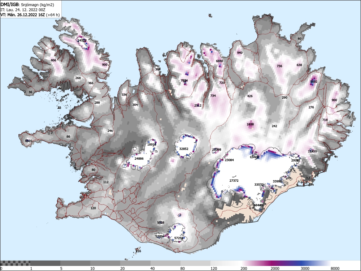Click the snow value 60 in the northeast

click(300, 39)
